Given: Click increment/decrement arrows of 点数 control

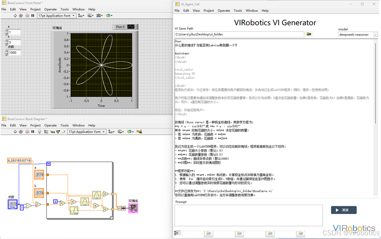Looking at the screenshot, I should [6, 53].
